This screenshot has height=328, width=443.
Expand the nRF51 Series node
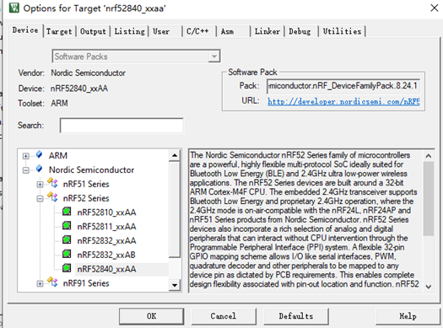(x=40, y=185)
